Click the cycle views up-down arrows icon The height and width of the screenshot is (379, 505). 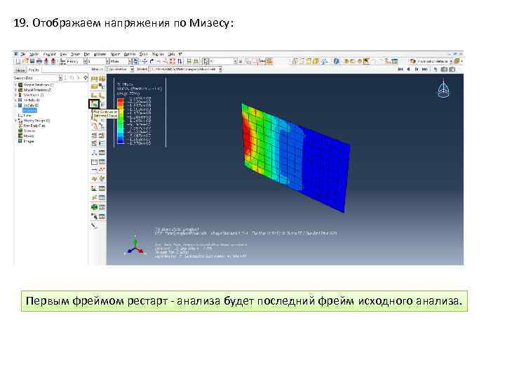click(x=180, y=61)
